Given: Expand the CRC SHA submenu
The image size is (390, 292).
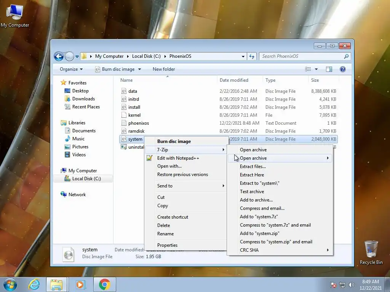Looking at the screenshot, I should point(280,250).
